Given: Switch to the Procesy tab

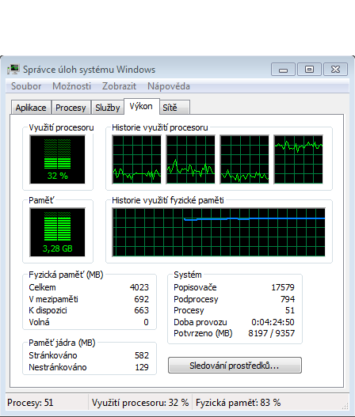Looking at the screenshot, I should pos(71,108).
